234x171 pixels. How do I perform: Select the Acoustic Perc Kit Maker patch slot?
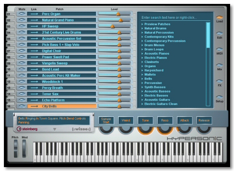tap(62, 75)
